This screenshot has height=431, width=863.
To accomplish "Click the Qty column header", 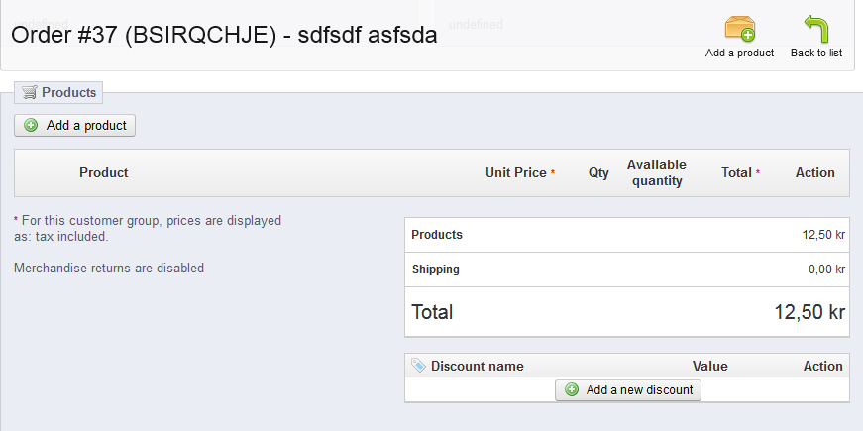I will tap(598, 172).
